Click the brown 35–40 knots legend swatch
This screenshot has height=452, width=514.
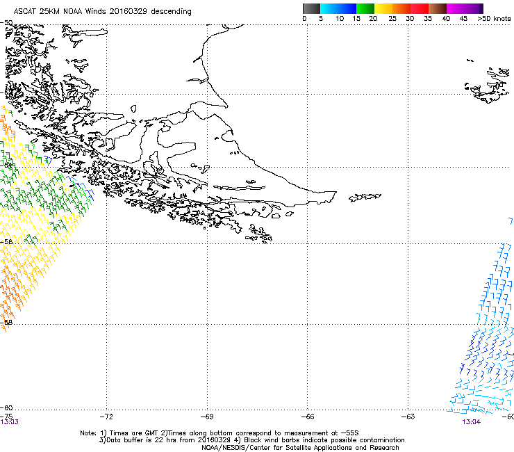pos(438,8)
